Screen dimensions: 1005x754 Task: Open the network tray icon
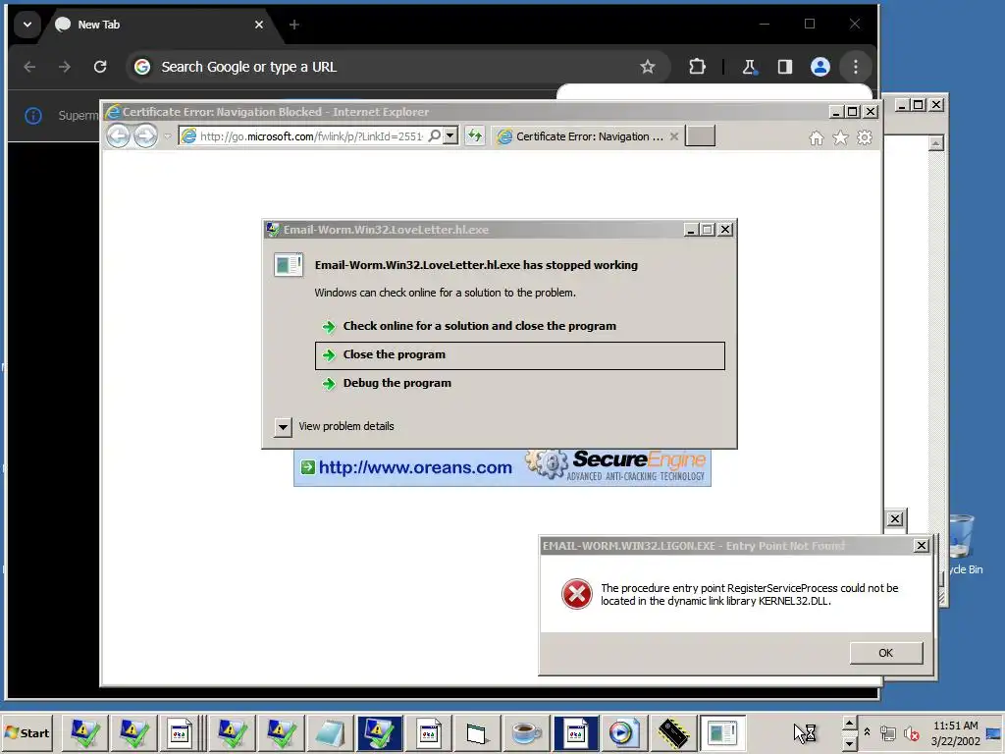point(887,732)
